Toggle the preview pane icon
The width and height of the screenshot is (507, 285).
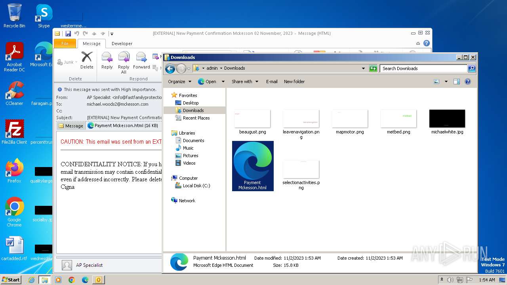[x=456, y=82]
